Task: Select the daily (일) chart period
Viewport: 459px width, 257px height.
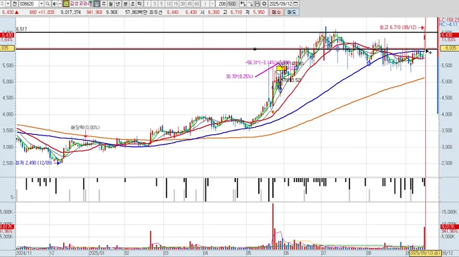Action: coord(97,4)
